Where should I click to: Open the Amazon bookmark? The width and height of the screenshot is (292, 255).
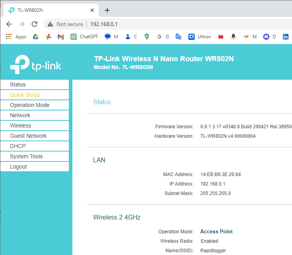coord(233,37)
